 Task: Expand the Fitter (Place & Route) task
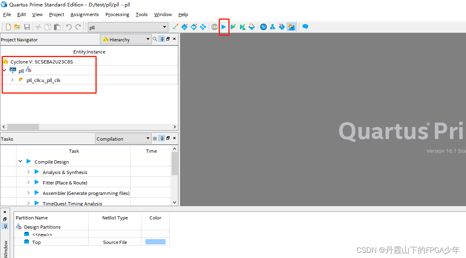click(x=28, y=182)
